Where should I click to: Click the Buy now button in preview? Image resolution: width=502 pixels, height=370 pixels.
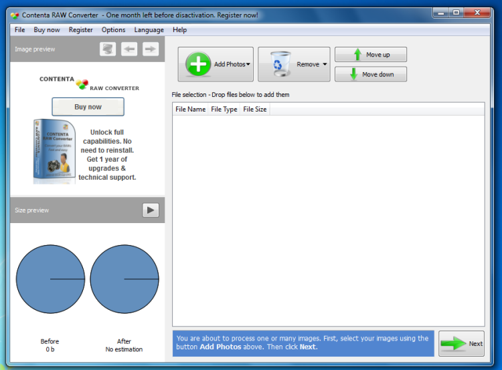88,107
